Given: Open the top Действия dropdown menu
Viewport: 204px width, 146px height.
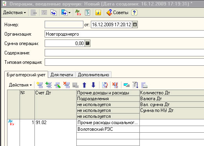Looking at the screenshot, I should (14, 13).
